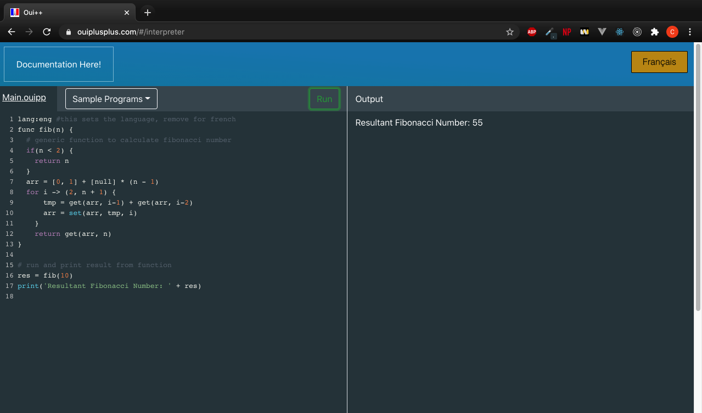Bookmark this page with star icon
The image size is (702, 413).
coord(509,32)
